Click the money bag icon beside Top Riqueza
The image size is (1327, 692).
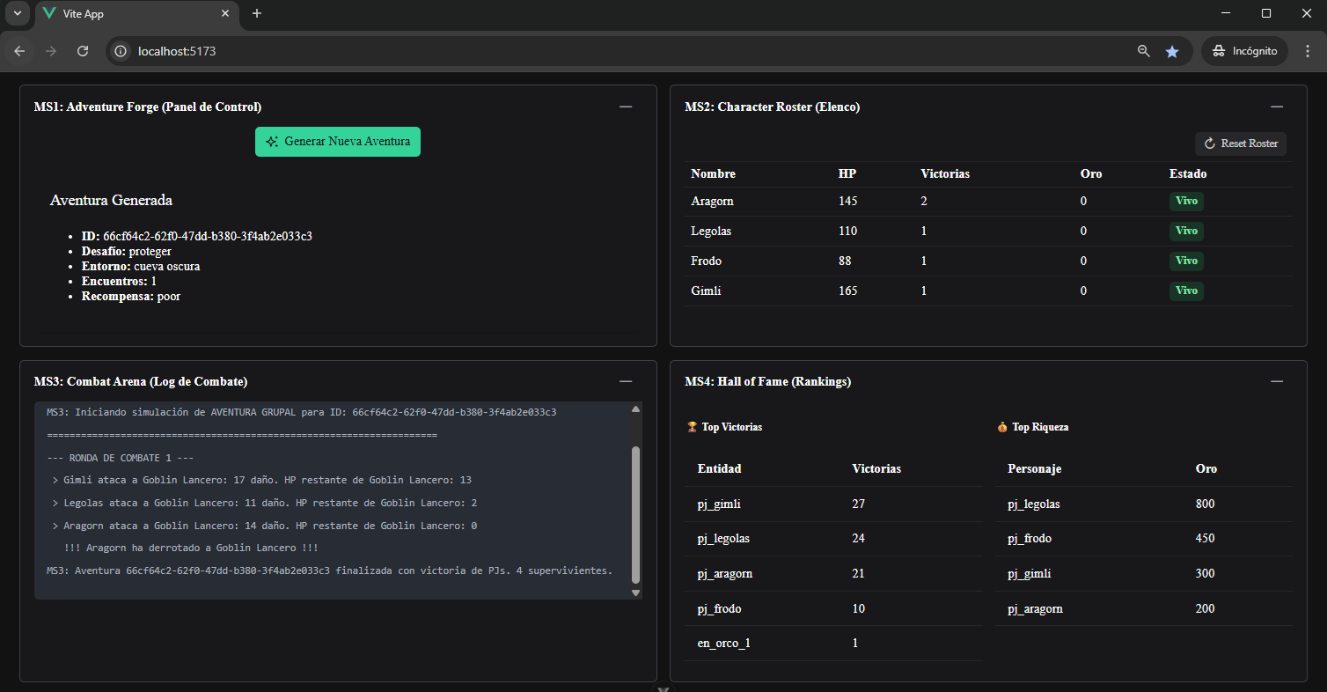(1001, 426)
